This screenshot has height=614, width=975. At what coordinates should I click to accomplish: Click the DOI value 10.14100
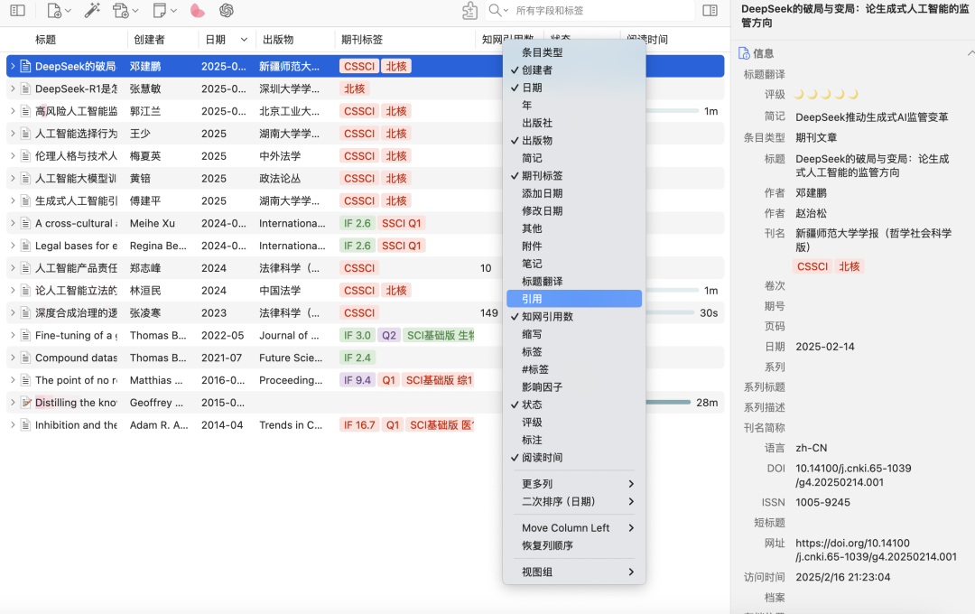click(x=853, y=475)
